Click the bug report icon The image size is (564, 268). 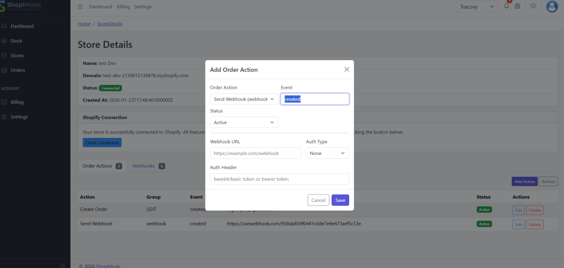[x=517, y=6]
